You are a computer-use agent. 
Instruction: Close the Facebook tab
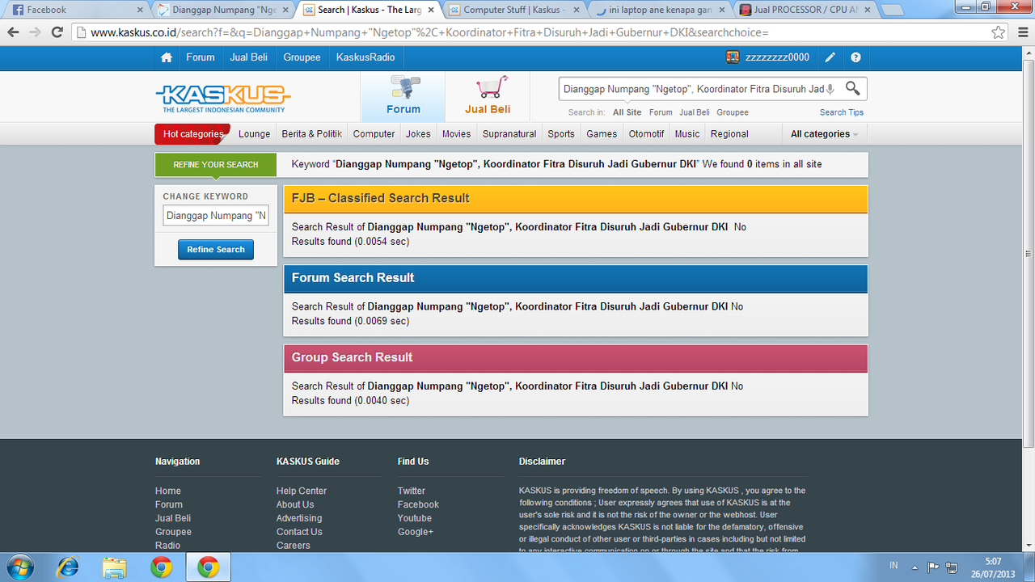pos(140,11)
